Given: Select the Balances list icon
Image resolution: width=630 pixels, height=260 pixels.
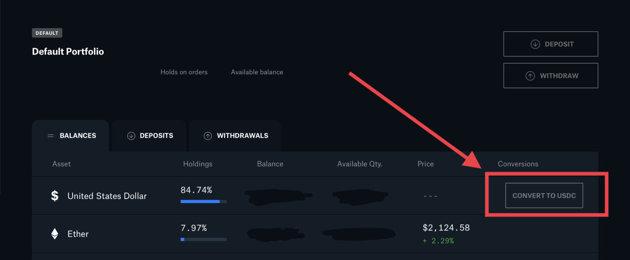Looking at the screenshot, I should coord(50,135).
